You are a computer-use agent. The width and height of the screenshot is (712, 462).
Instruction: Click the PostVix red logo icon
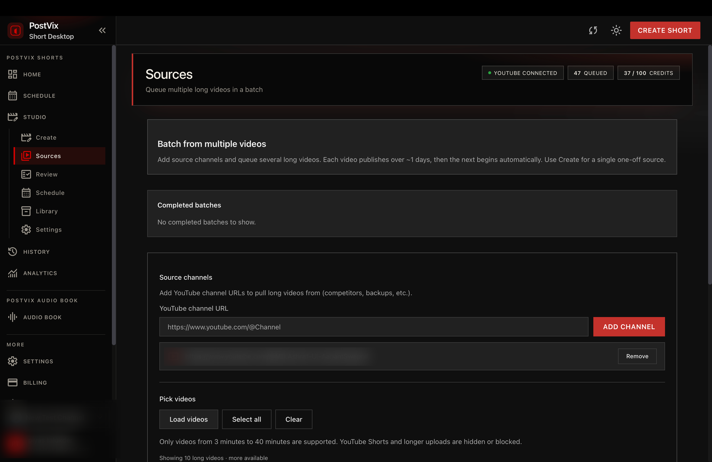(16, 30)
